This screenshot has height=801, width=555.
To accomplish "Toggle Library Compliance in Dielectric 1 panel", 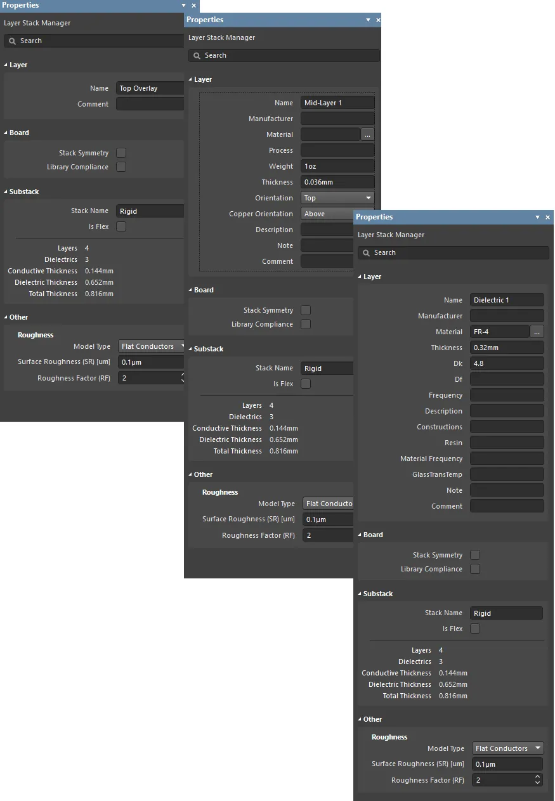I will (475, 569).
